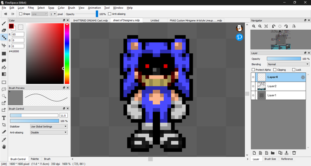311x166 pixels.
Task: Click the pixiv P icon on canvas
Action: click(239, 37)
